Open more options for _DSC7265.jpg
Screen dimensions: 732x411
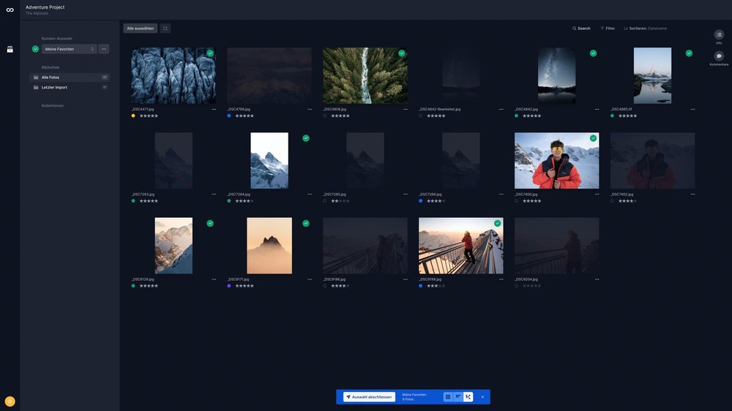point(406,194)
